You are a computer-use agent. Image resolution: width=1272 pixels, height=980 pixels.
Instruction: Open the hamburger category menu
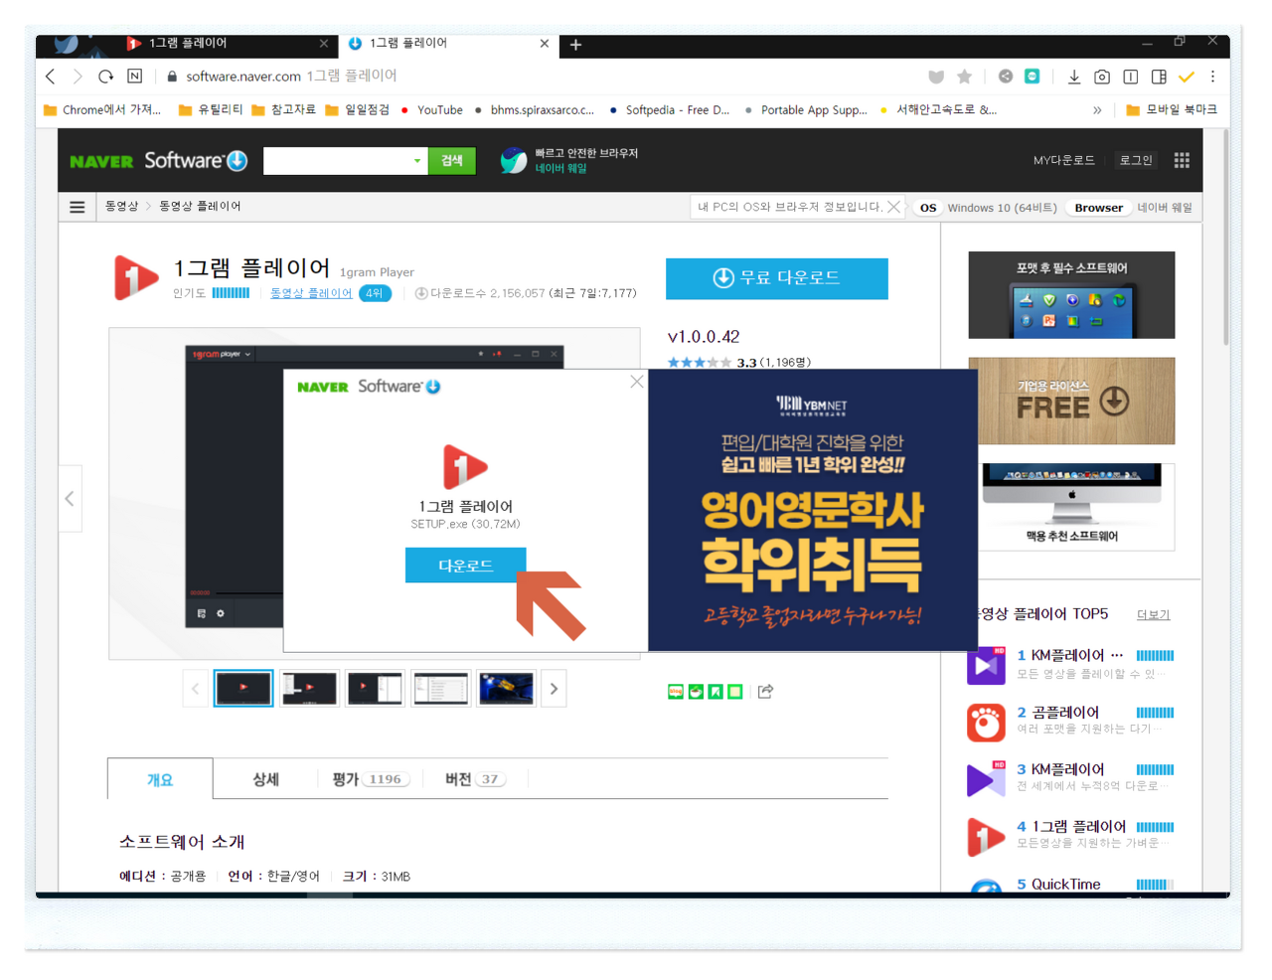click(78, 207)
